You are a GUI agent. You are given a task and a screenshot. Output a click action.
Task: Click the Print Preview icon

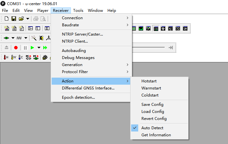43,19
